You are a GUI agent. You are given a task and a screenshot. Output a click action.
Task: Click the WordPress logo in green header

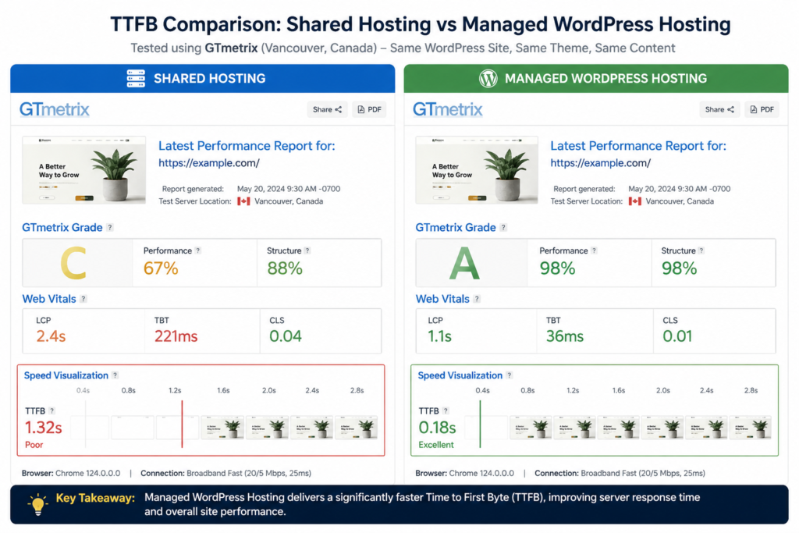(x=488, y=79)
